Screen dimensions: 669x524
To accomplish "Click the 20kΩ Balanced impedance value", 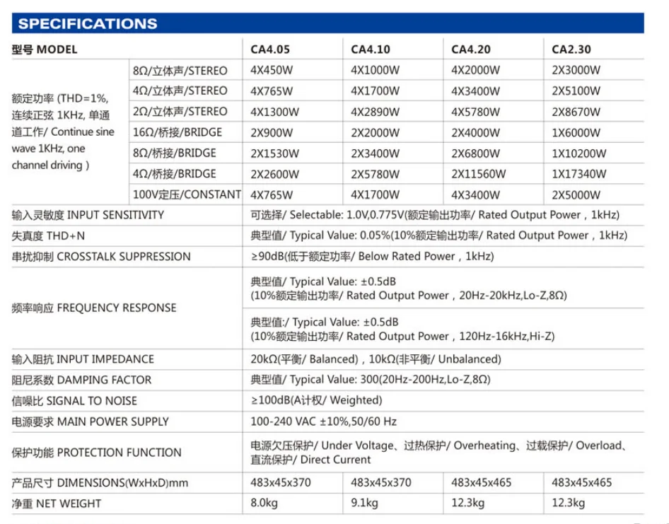I will click(x=376, y=359).
